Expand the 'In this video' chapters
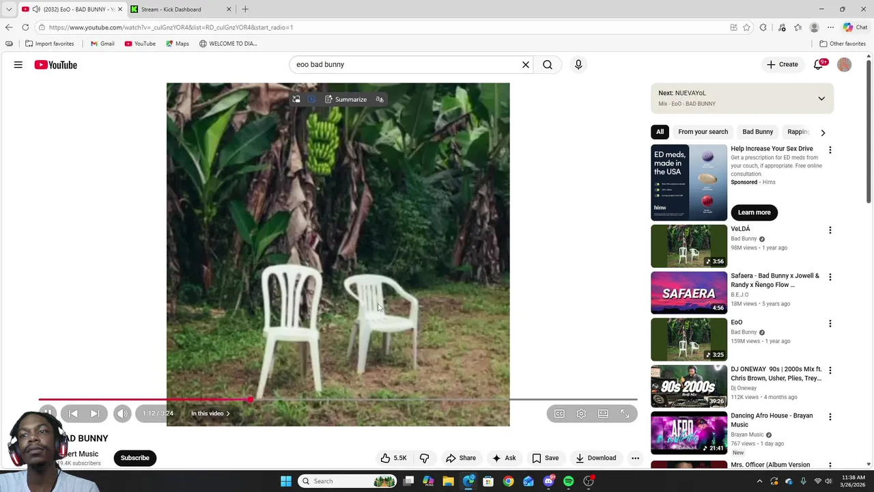Viewport: 874px width, 492px height. 210,413
